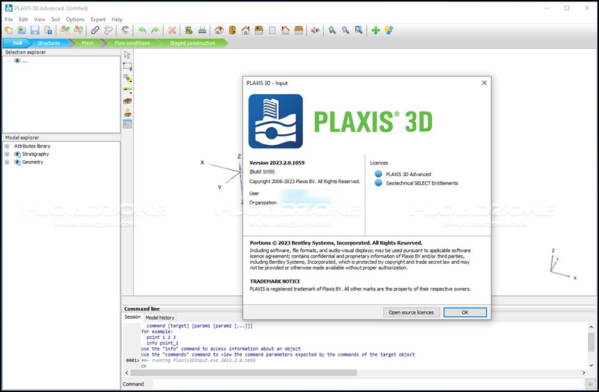
Task: Select the Soil mode tab
Action: 17,42
